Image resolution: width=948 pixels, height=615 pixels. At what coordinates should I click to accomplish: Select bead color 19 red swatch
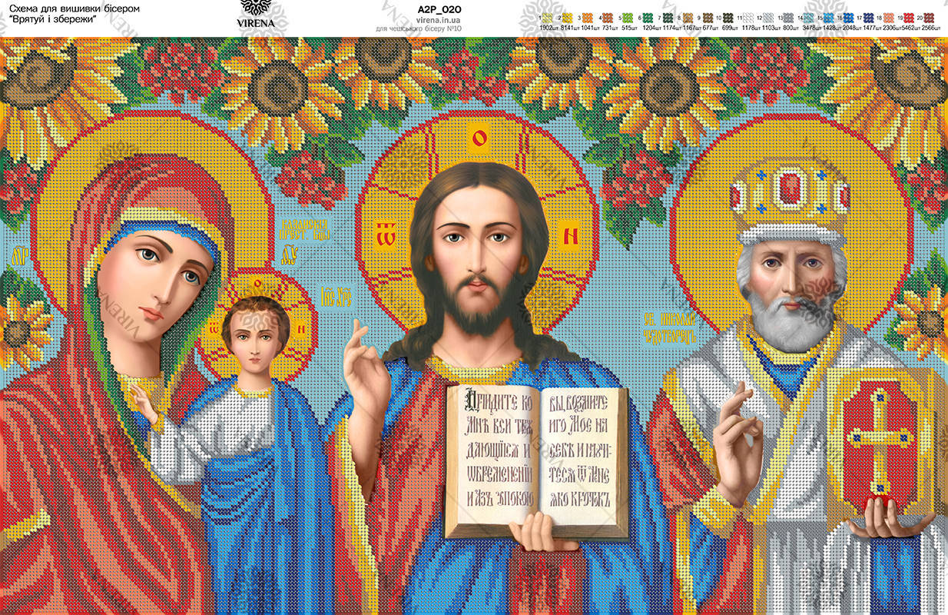910,18
